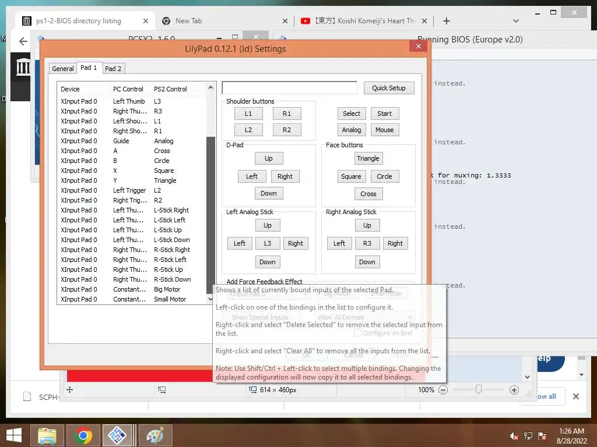Bind the L1 shoulder button
The width and height of the screenshot is (597, 447).
[248, 113]
